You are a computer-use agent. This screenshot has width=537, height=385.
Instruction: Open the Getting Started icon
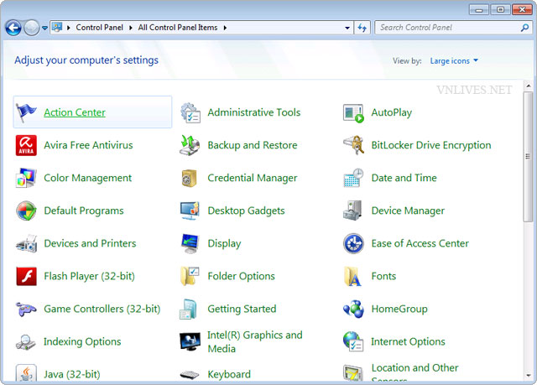pyautogui.click(x=189, y=309)
